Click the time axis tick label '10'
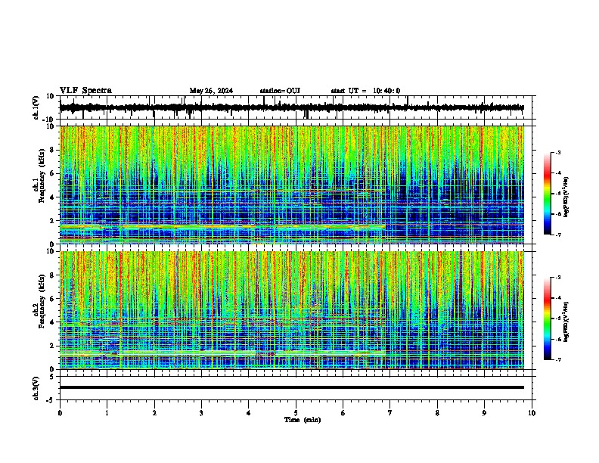Viewport: 599px width, 463px height. pos(532,413)
